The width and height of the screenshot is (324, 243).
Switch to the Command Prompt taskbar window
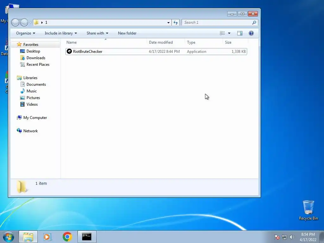(87, 237)
